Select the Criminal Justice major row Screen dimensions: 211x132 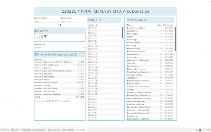tap(150, 84)
